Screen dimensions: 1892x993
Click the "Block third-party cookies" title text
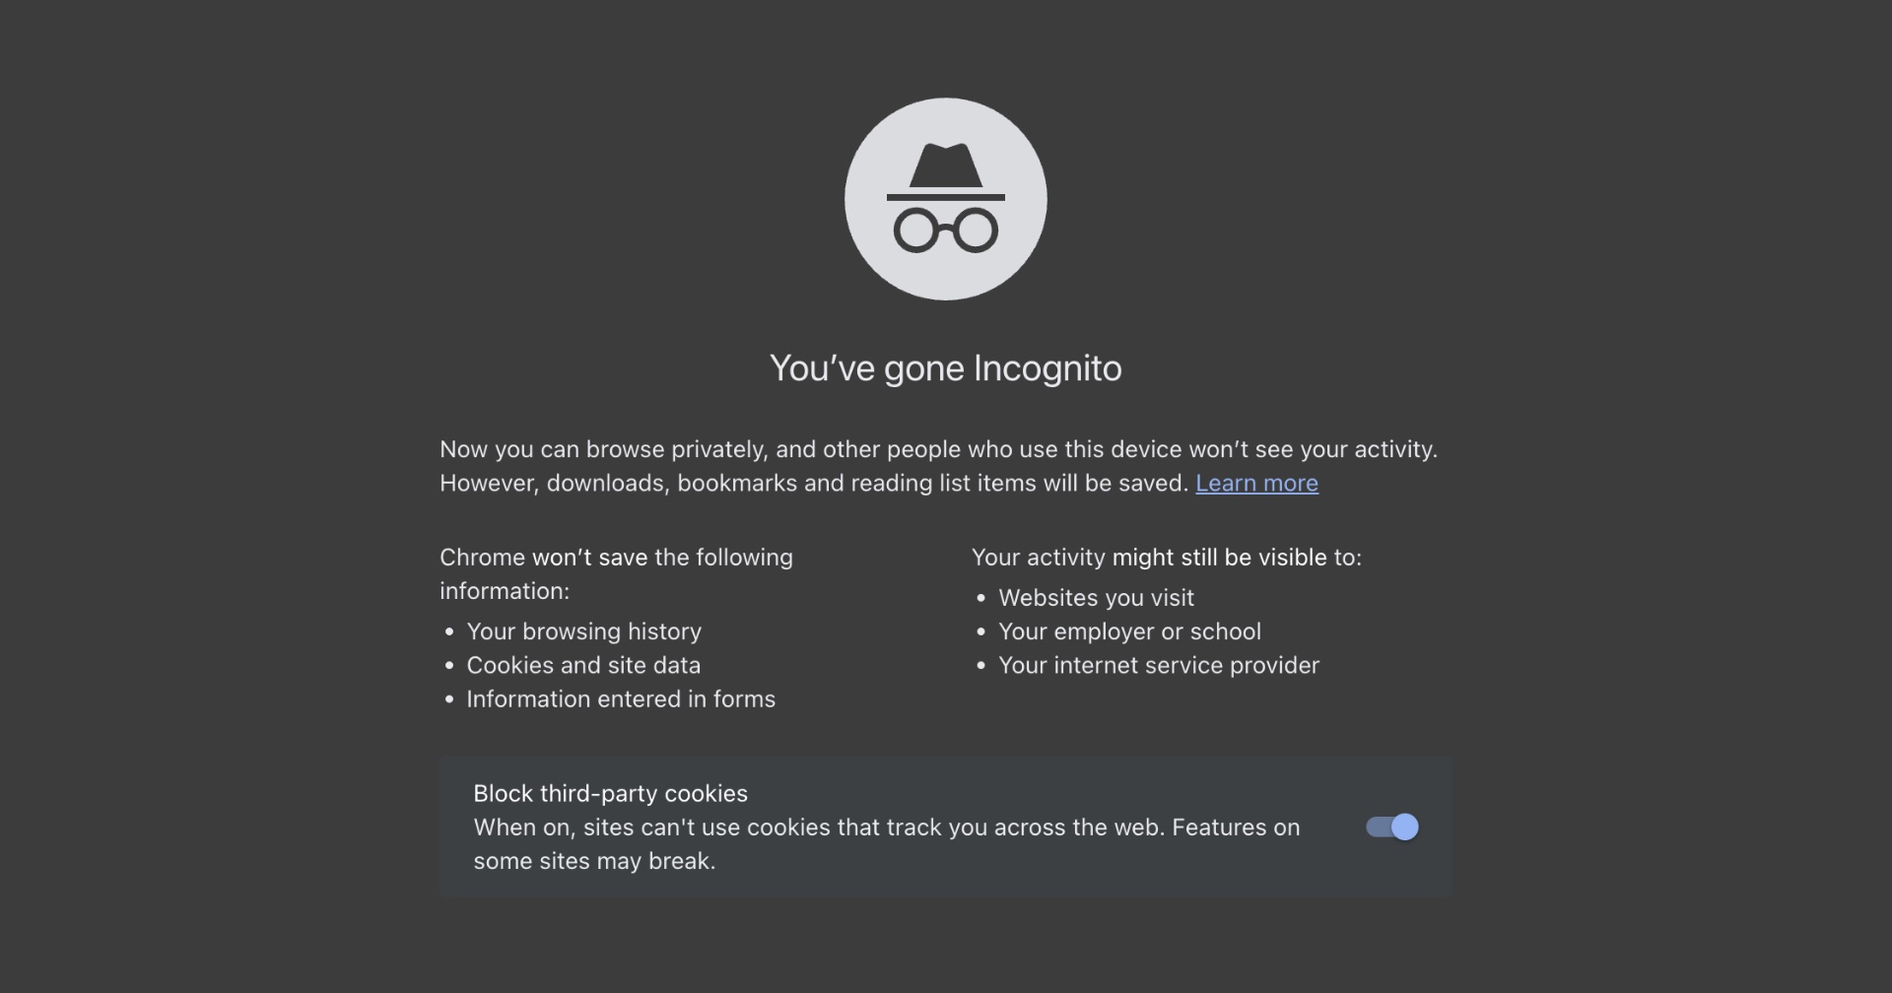pos(610,793)
